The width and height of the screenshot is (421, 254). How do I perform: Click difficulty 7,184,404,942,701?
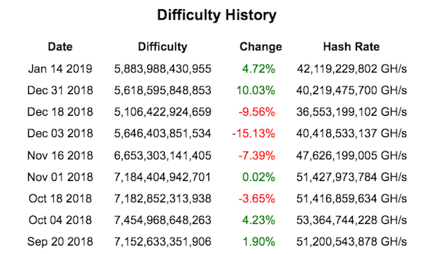click(163, 178)
